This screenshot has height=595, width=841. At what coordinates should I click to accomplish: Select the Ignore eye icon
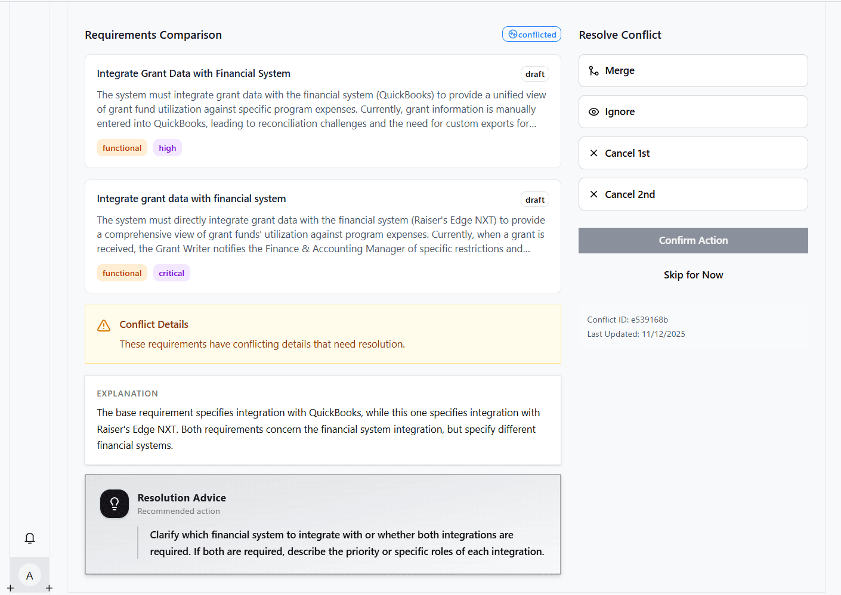coord(593,111)
